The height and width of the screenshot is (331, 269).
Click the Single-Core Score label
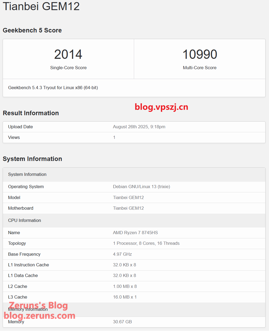tap(68, 68)
